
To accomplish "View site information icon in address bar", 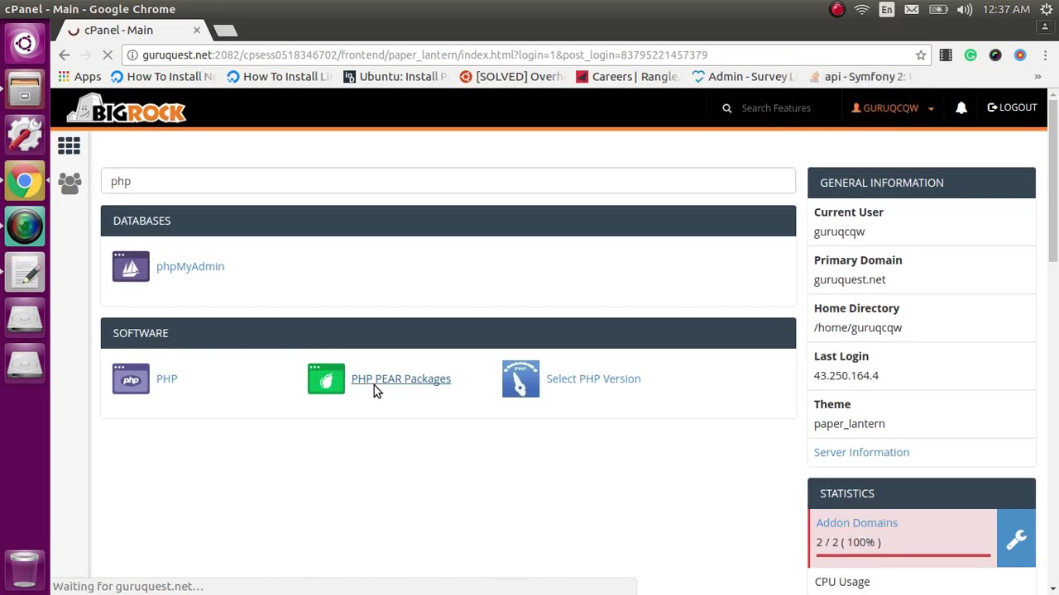I will pyautogui.click(x=132, y=55).
